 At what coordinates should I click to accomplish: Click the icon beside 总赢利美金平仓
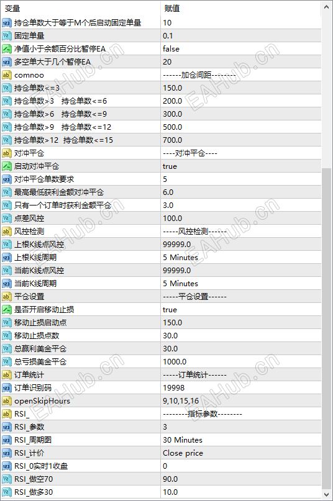click(x=7, y=349)
